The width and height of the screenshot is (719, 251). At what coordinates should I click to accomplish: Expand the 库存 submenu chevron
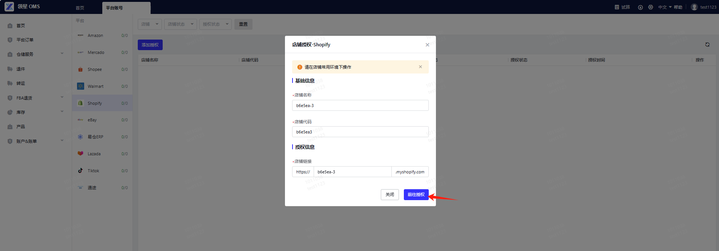(62, 112)
